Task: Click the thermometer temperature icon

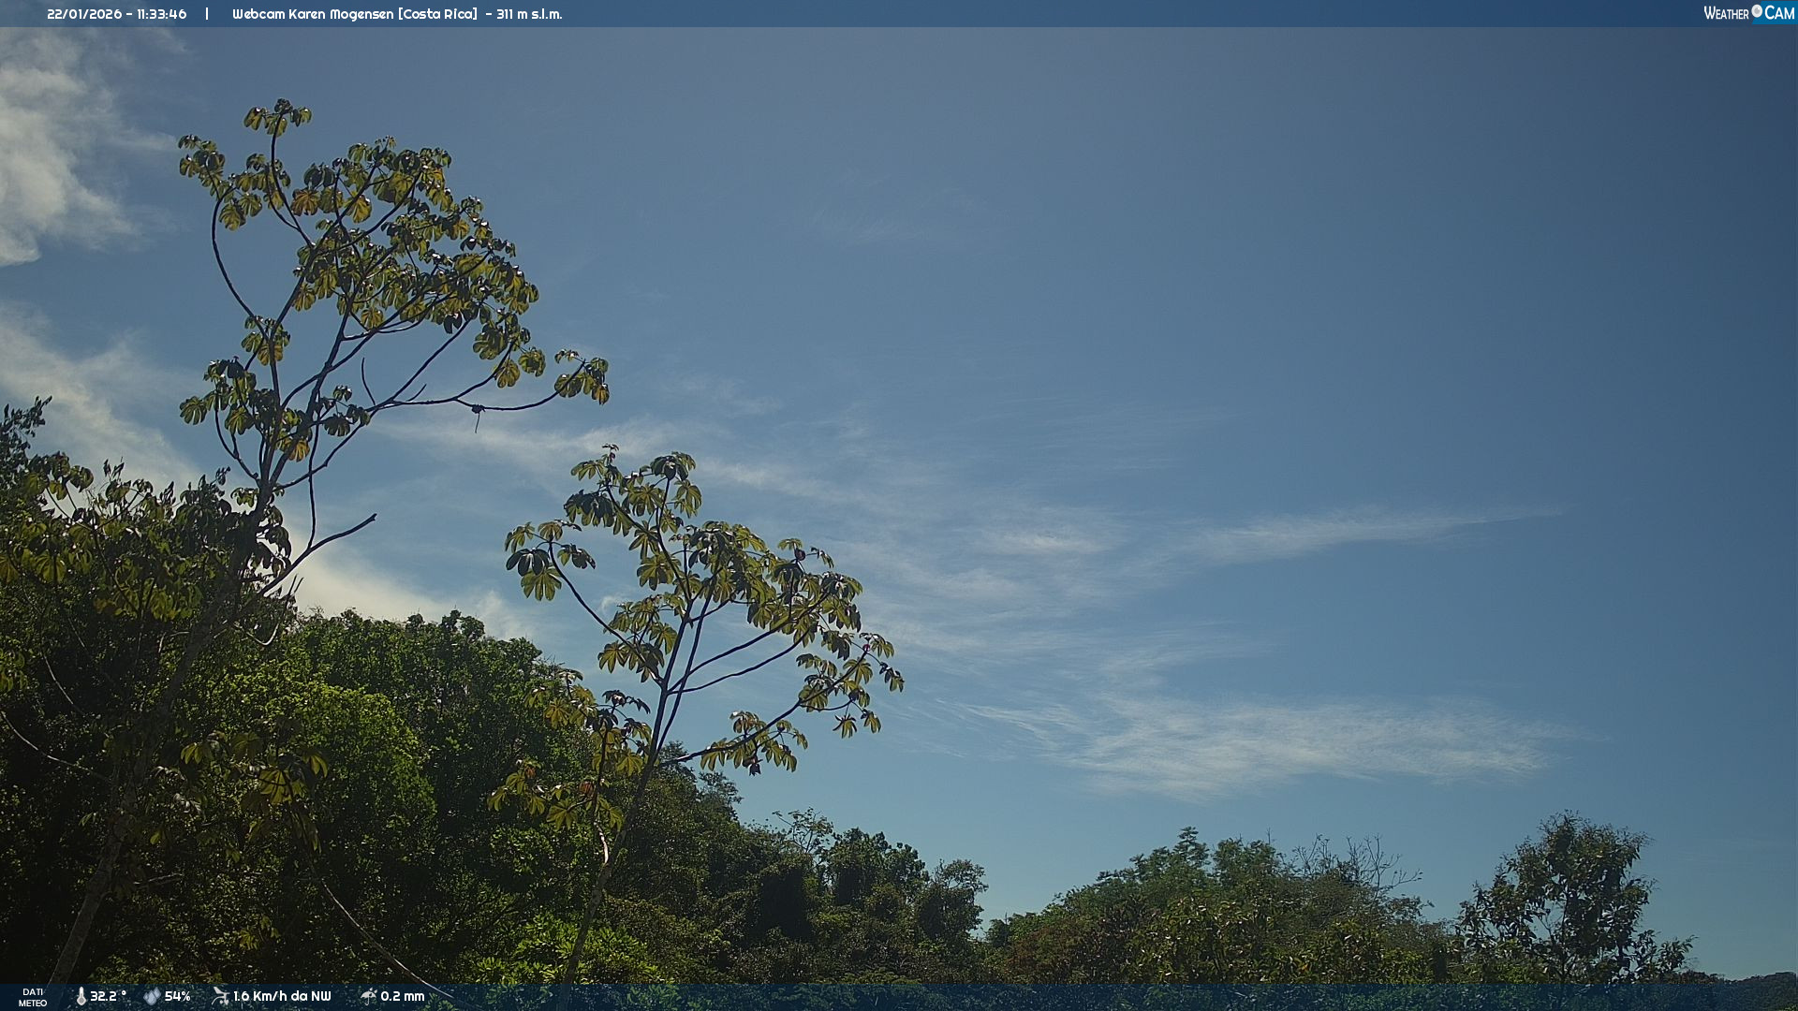Action: pos(81,996)
